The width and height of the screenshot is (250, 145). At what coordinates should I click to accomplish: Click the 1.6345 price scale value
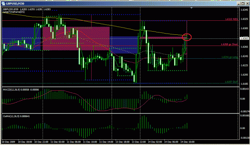coord(244,10)
